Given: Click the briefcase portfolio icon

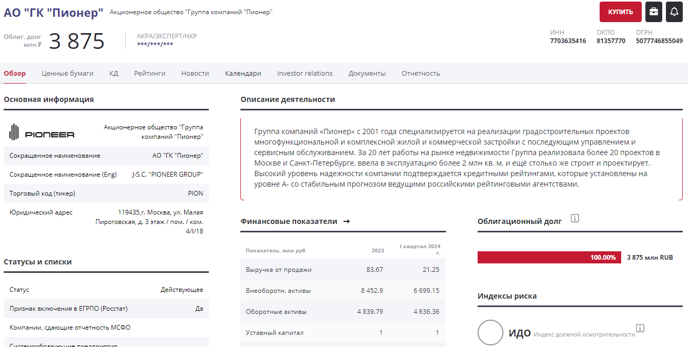Looking at the screenshot, I should [x=653, y=12].
